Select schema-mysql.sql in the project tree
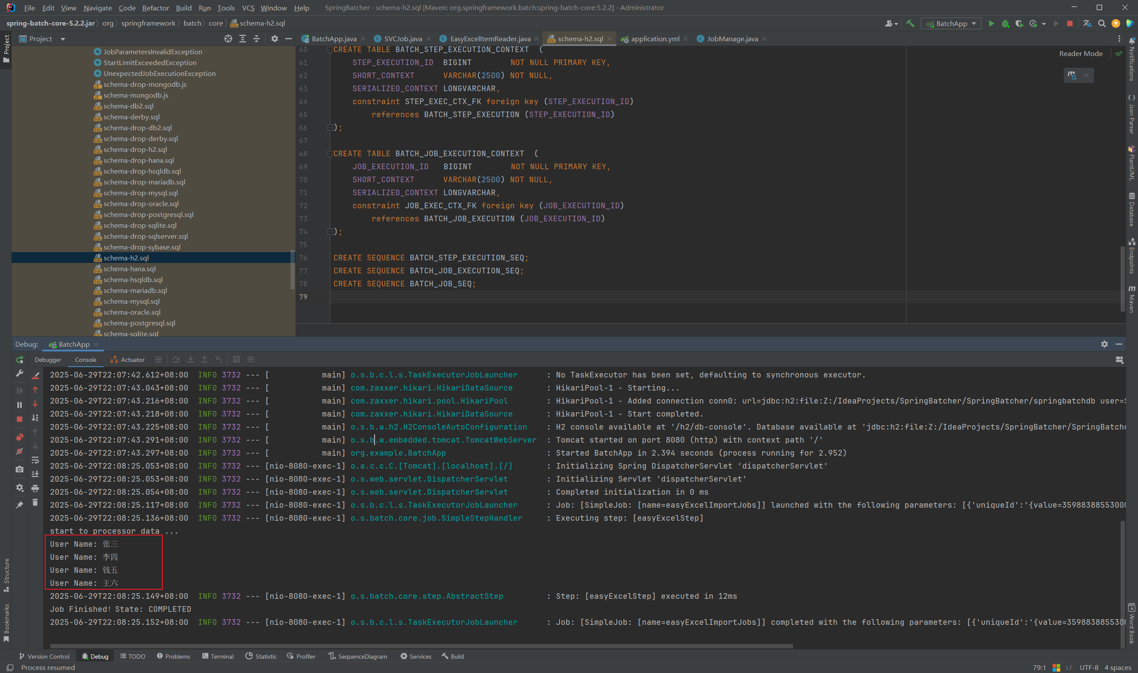1138x673 pixels. (x=131, y=302)
